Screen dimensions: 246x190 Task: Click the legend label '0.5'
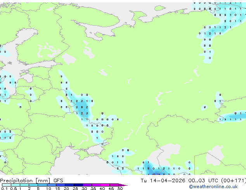(14, 188)
